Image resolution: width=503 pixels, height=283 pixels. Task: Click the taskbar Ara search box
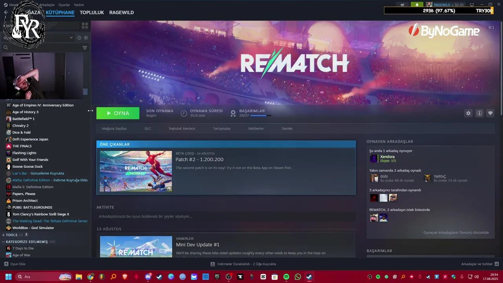44,277
